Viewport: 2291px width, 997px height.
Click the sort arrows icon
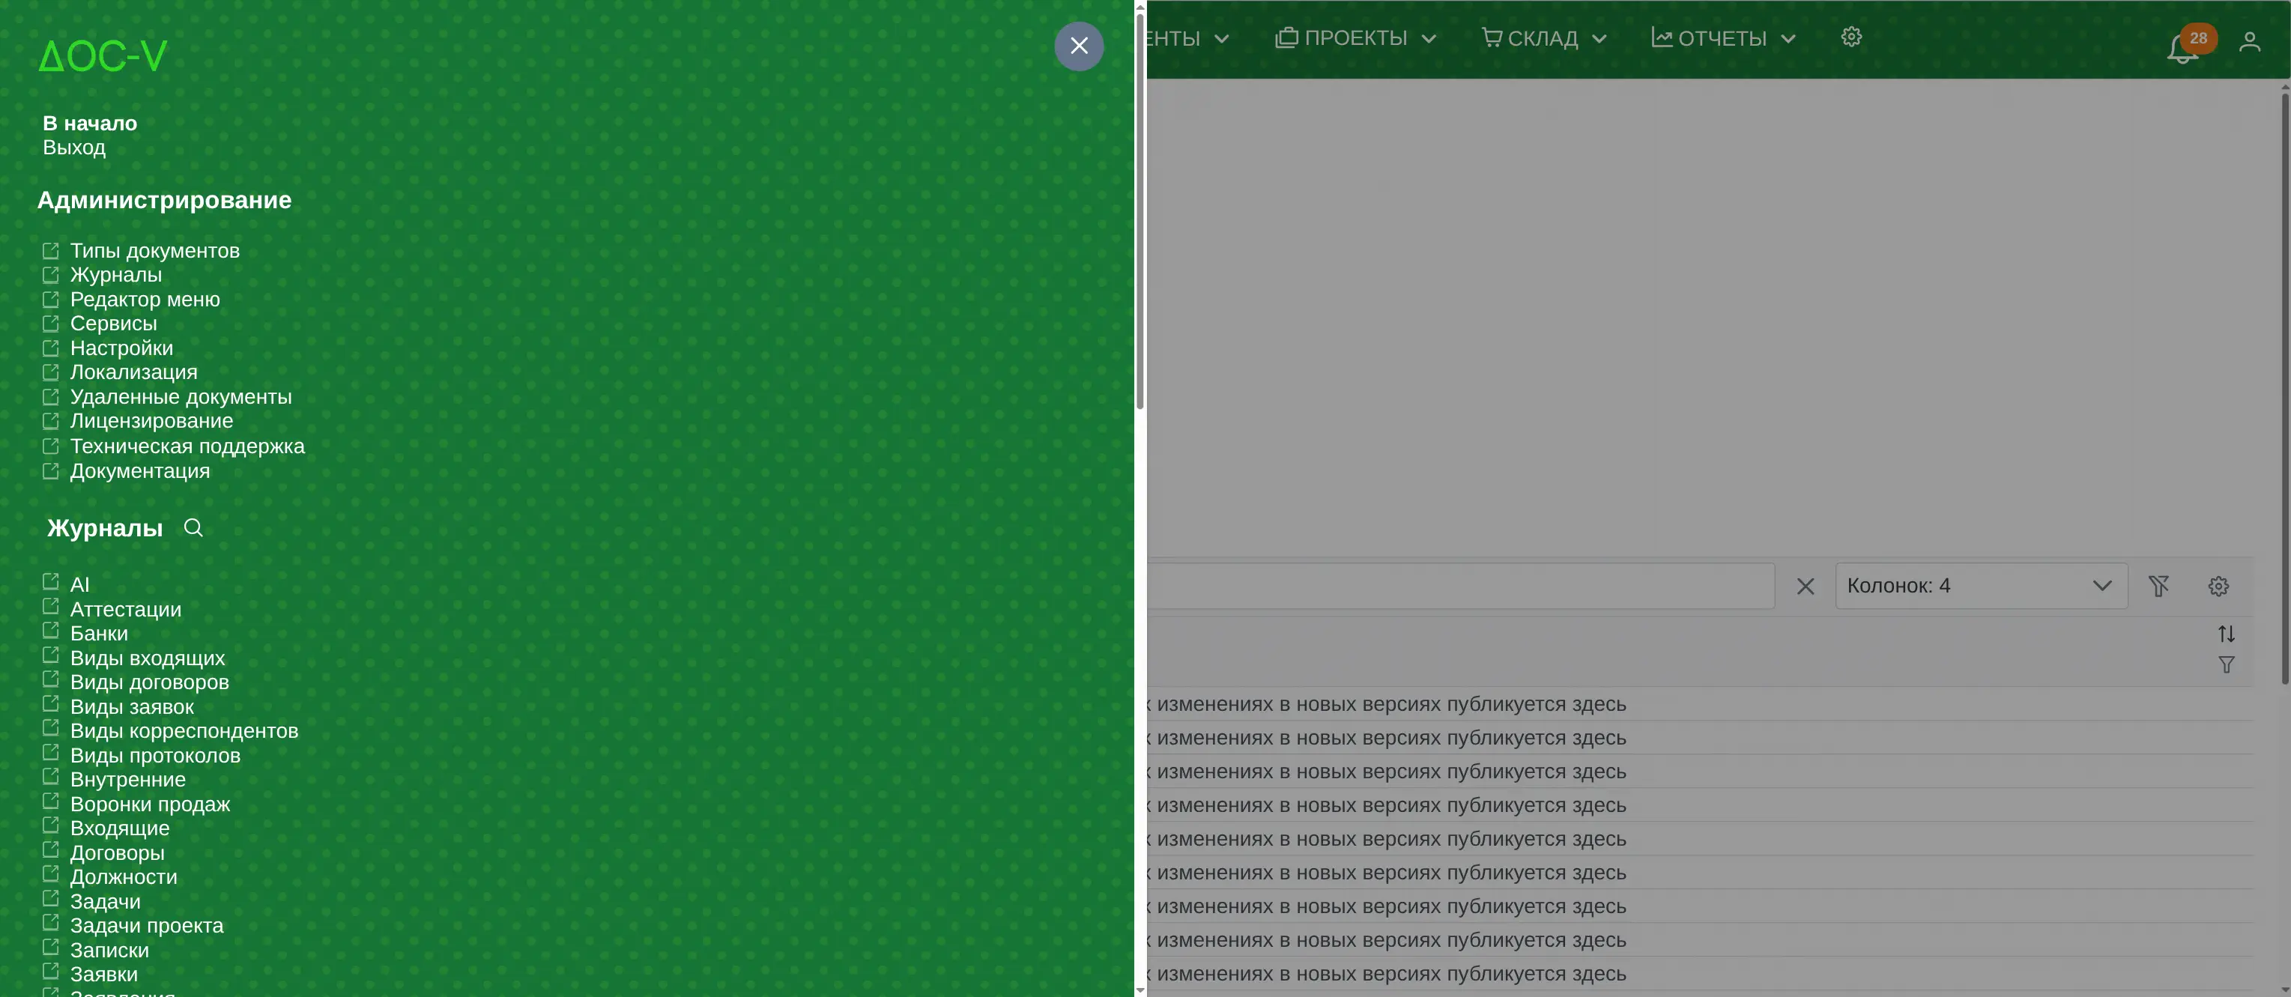point(2226,634)
